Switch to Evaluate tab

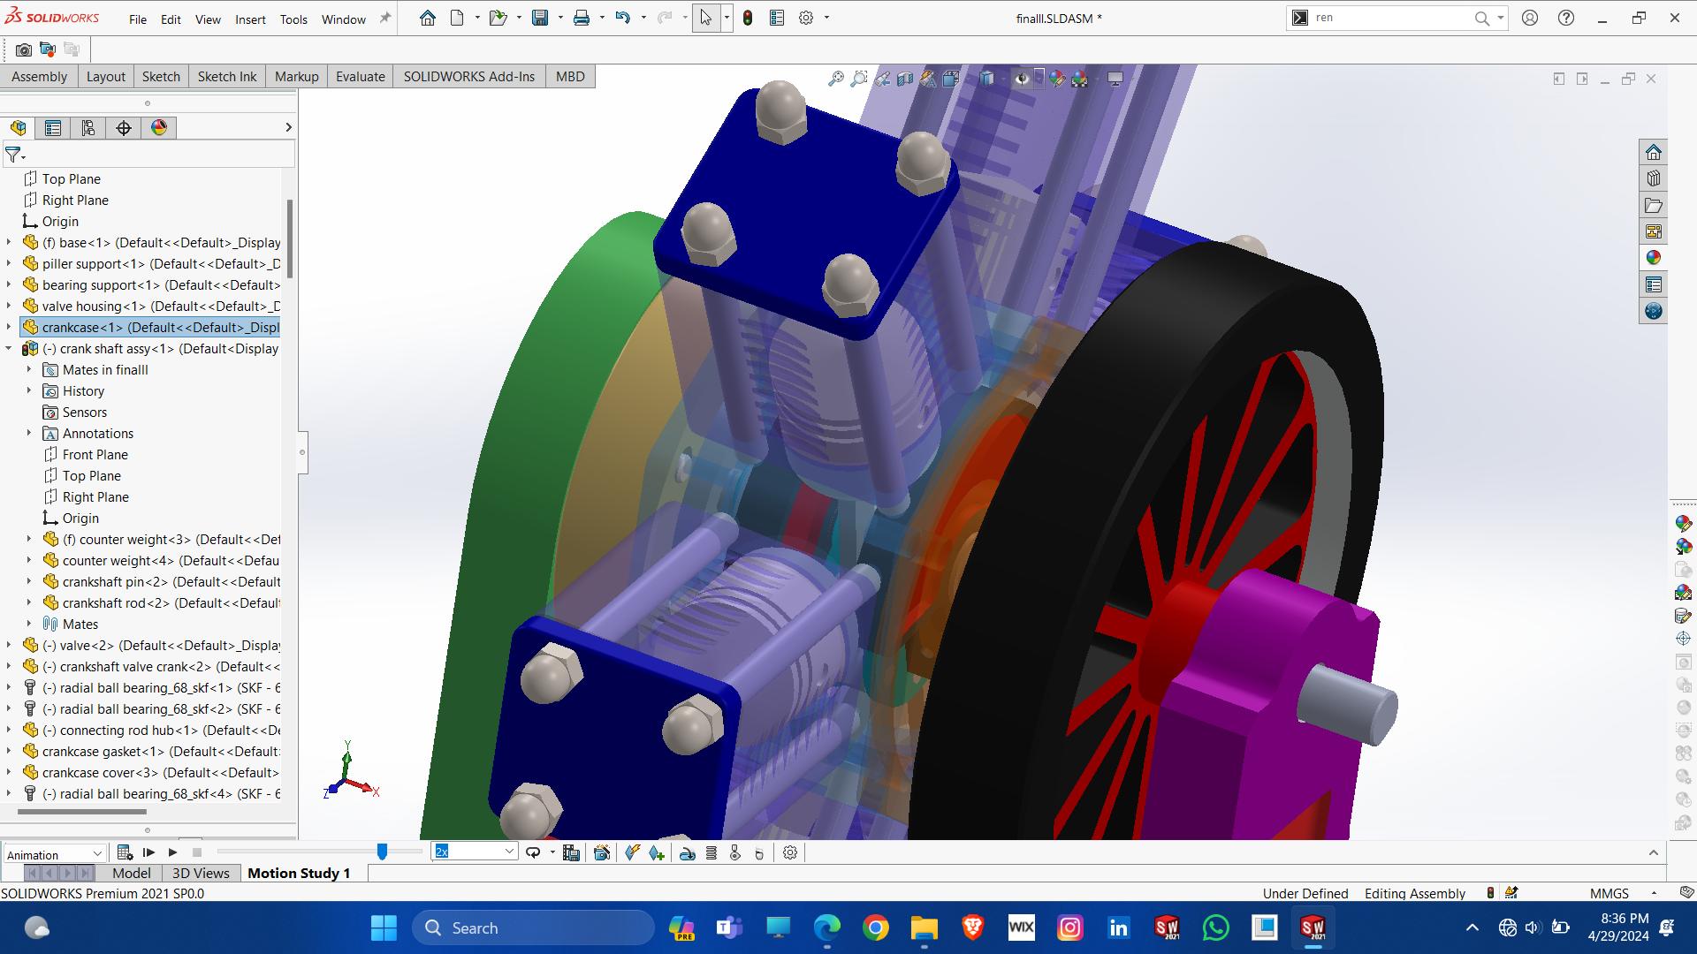pyautogui.click(x=360, y=77)
